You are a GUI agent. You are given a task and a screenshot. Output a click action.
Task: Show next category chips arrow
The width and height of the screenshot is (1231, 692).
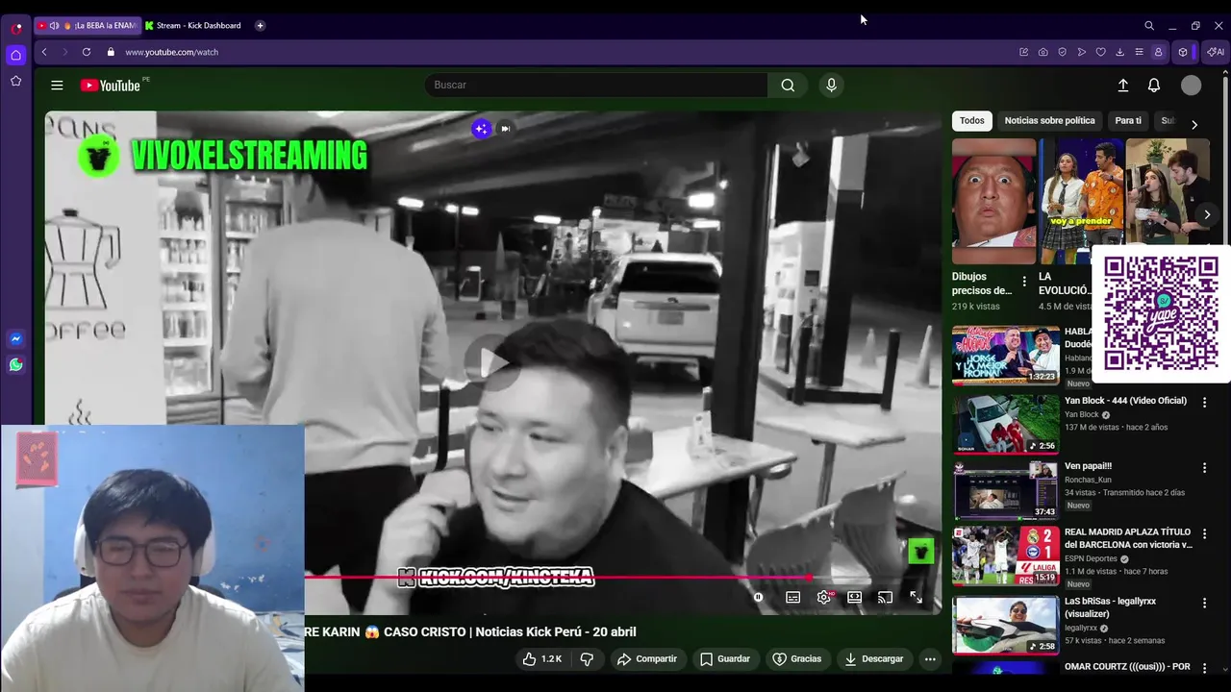(x=1194, y=125)
